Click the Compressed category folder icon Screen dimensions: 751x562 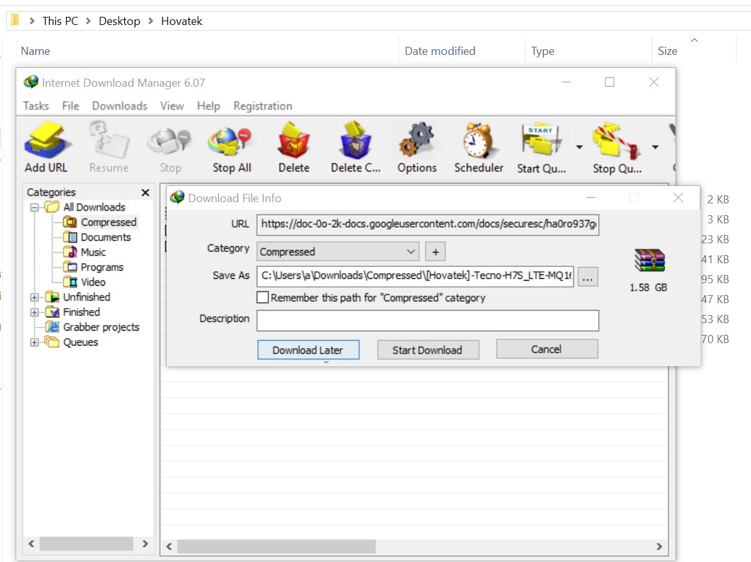pyautogui.click(x=70, y=222)
